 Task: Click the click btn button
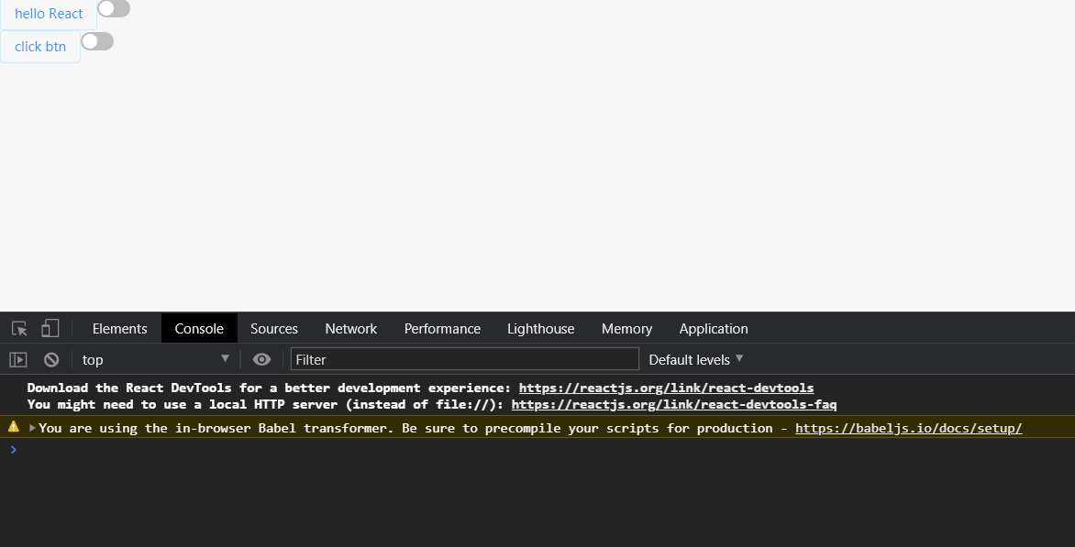[40, 47]
